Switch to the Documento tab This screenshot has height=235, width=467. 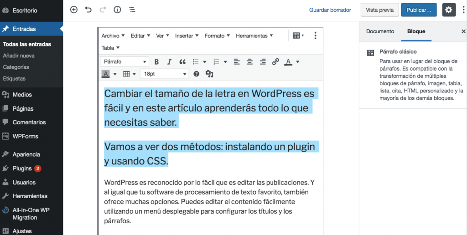tap(380, 31)
